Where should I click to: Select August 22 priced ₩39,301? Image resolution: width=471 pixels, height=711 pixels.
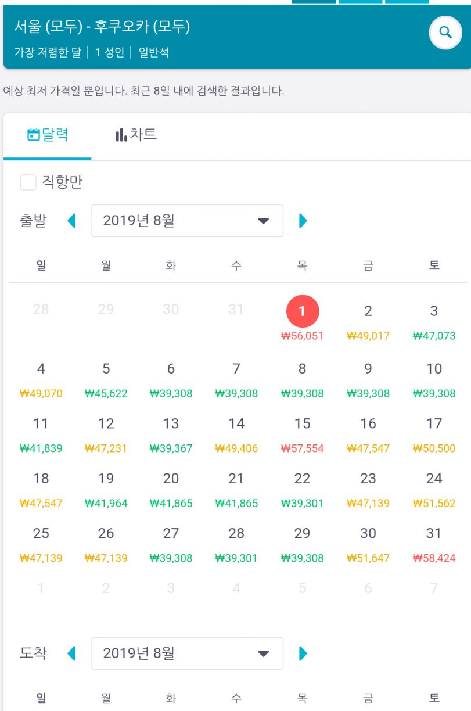[x=302, y=490]
